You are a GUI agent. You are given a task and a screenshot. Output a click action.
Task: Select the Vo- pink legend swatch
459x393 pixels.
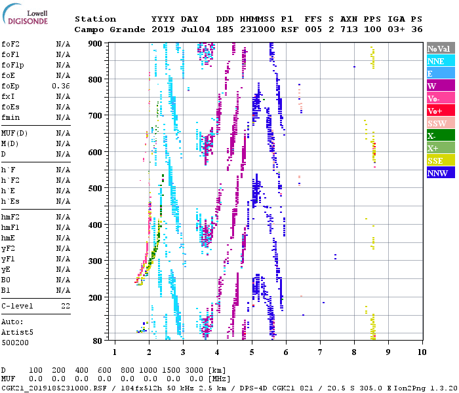coord(441,98)
